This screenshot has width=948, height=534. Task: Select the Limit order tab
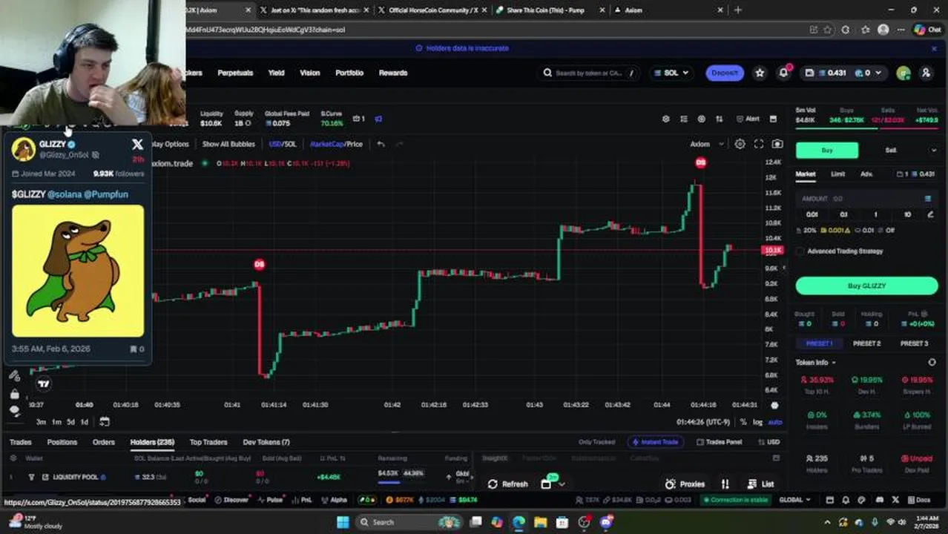click(837, 174)
